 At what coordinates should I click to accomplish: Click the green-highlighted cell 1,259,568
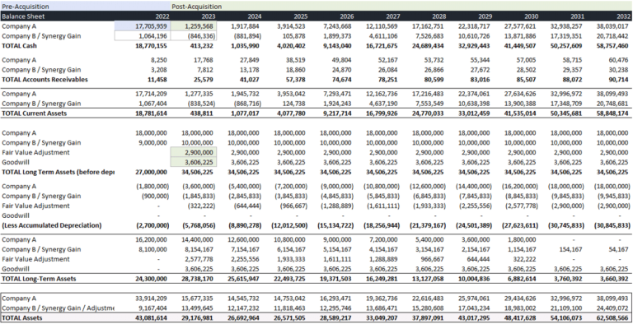pos(194,26)
